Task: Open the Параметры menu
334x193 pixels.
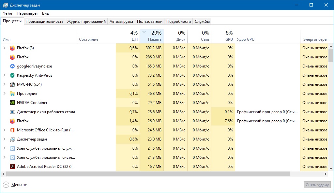Action: [27, 13]
